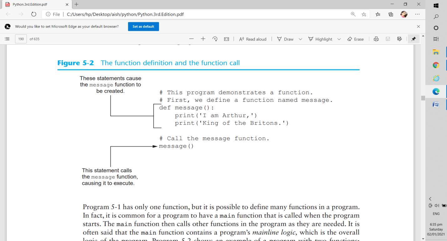Toggle fit to page width
The width and height of the screenshot is (447, 241).
226,39
